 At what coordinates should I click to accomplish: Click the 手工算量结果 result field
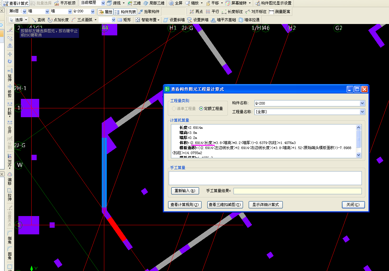click(x=297, y=191)
